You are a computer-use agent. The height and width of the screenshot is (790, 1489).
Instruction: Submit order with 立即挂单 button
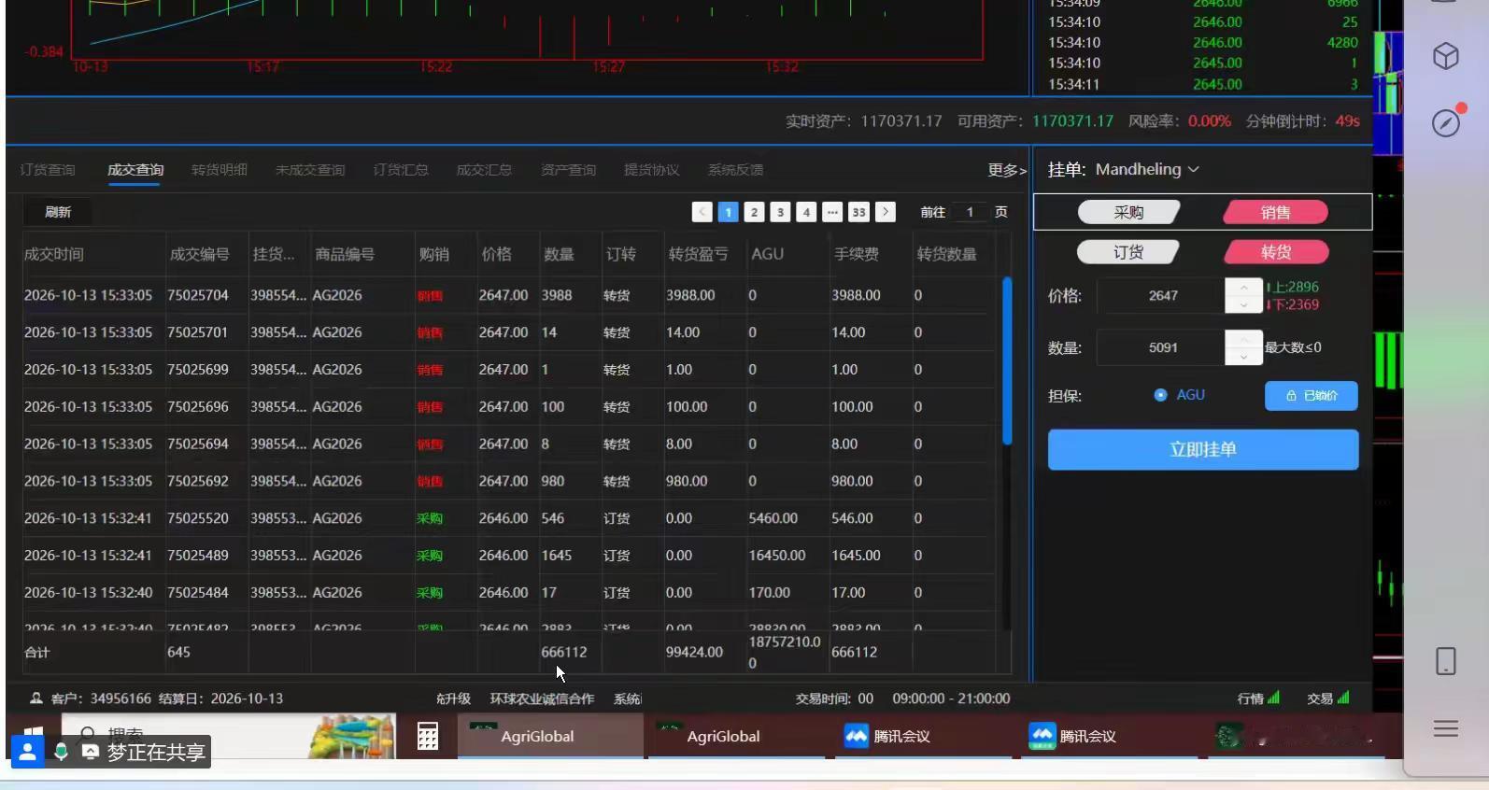pyautogui.click(x=1203, y=449)
